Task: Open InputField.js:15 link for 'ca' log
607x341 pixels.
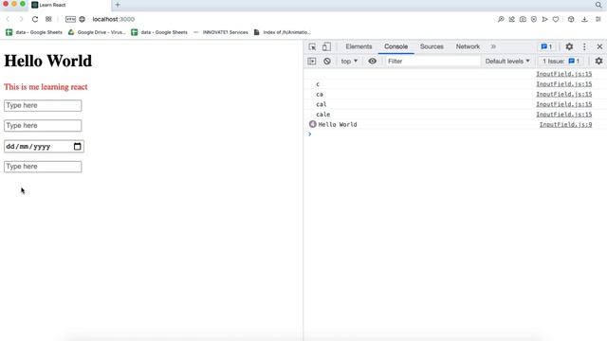Action: coord(563,95)
